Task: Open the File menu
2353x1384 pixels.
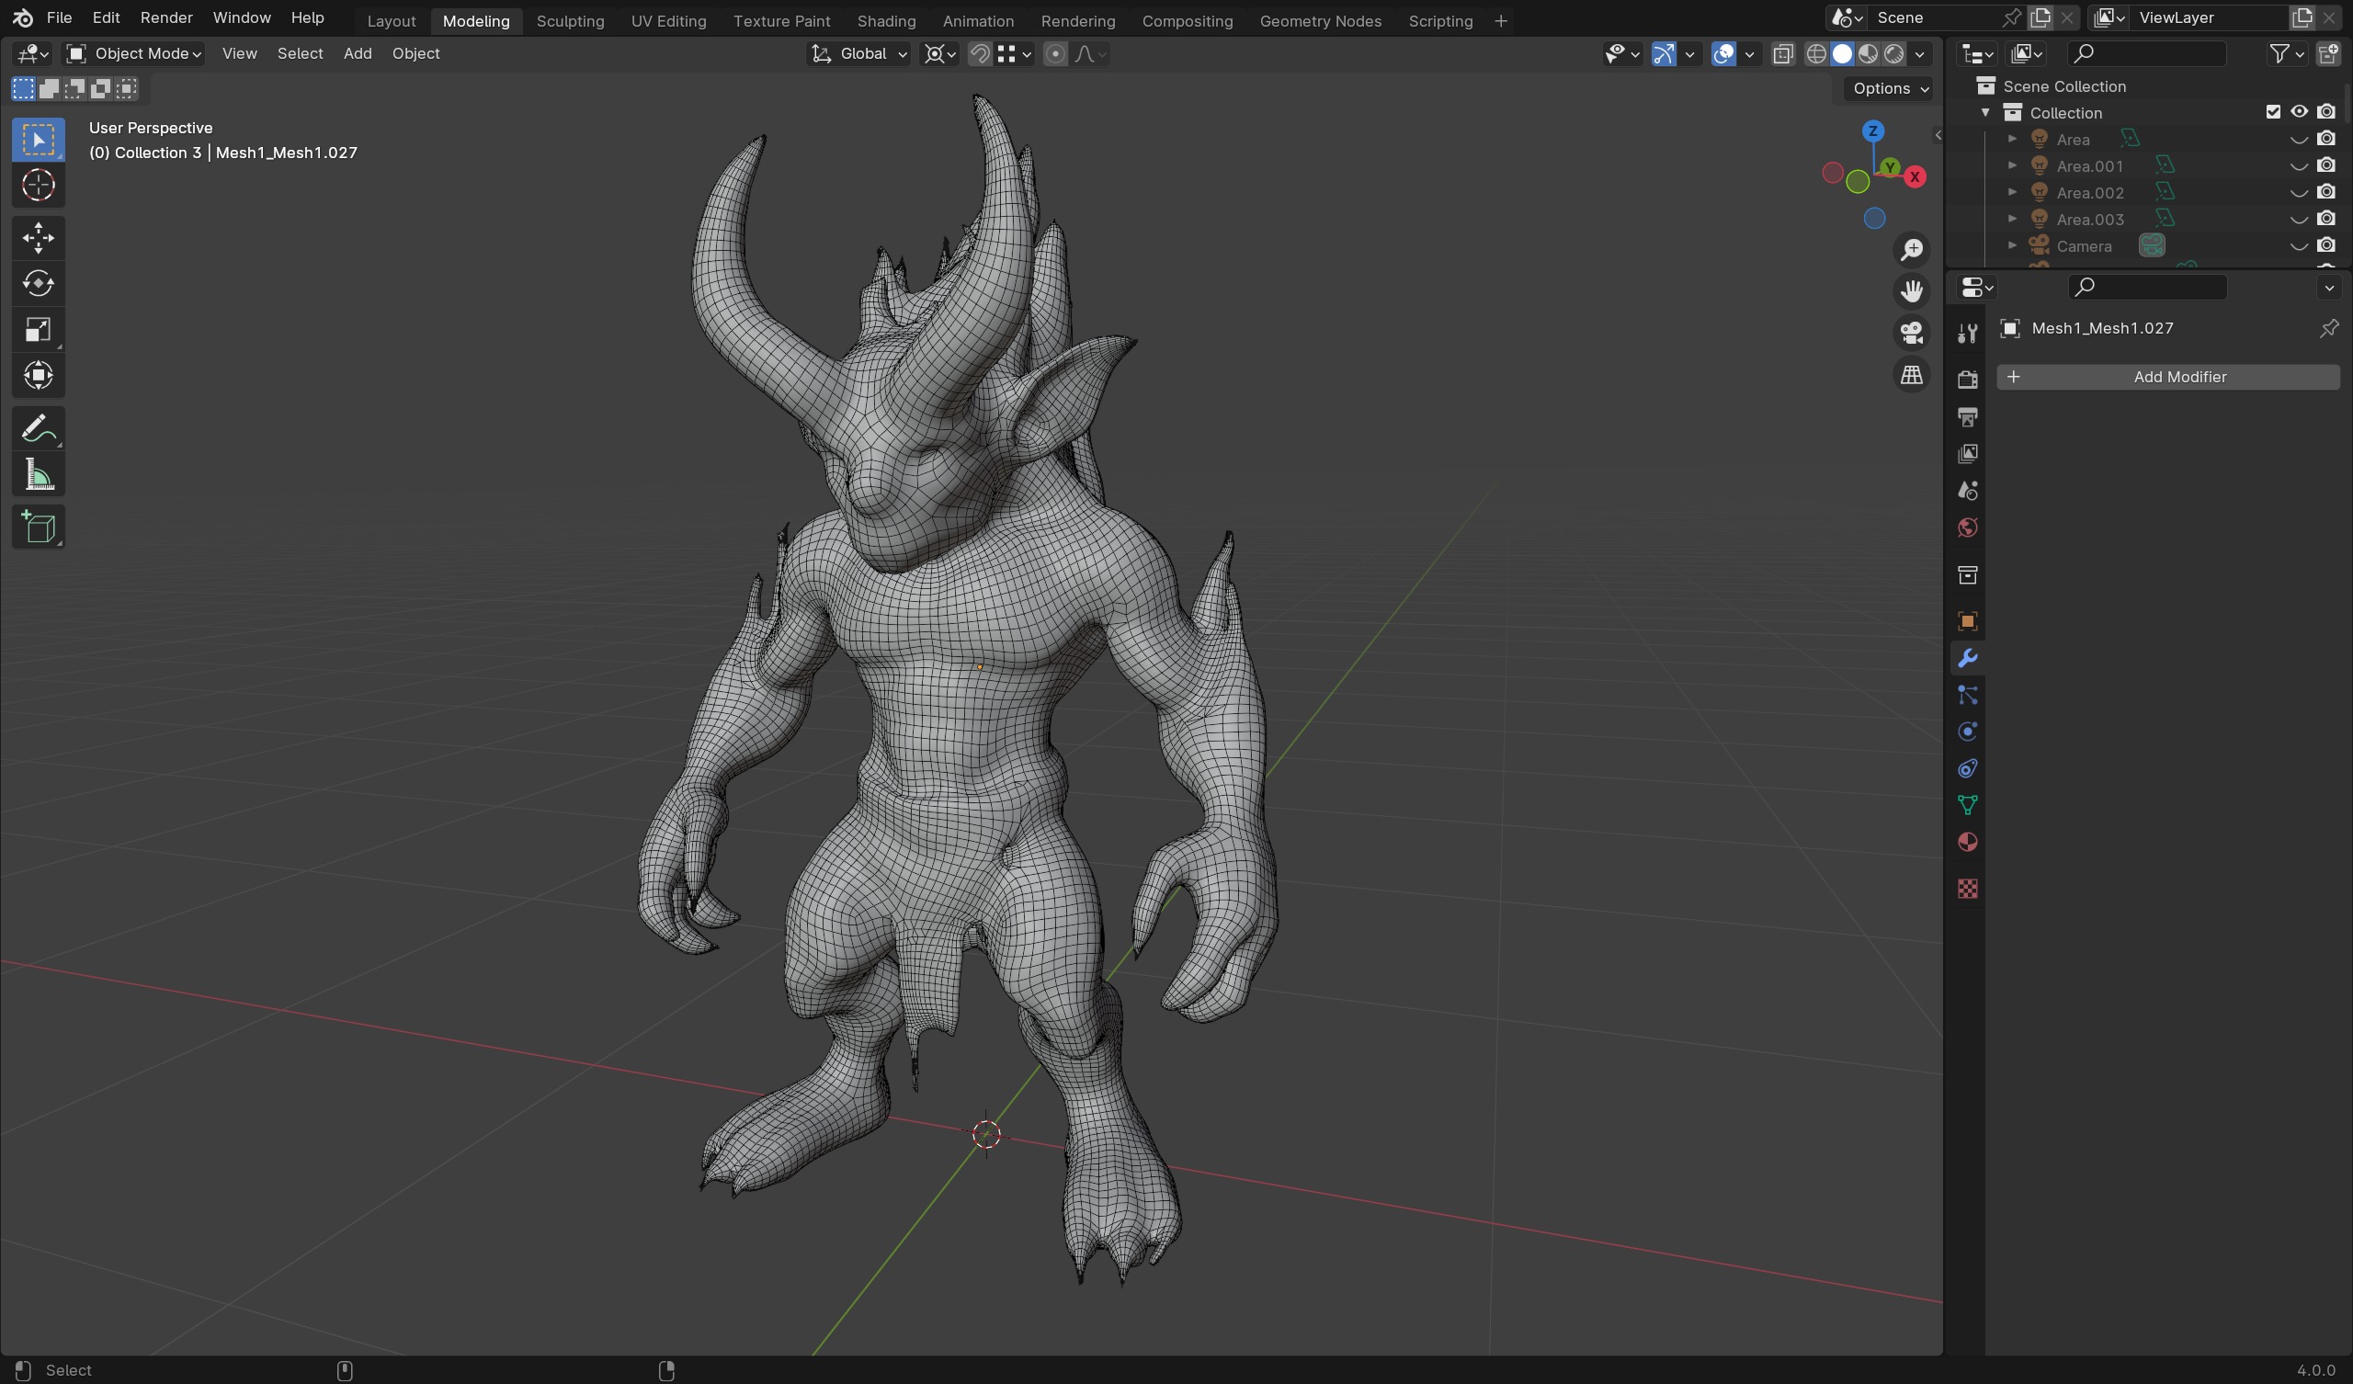Action: tap(59, 17)
